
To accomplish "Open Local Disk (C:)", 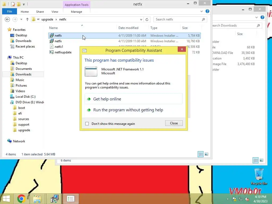I will coord(25,96).
